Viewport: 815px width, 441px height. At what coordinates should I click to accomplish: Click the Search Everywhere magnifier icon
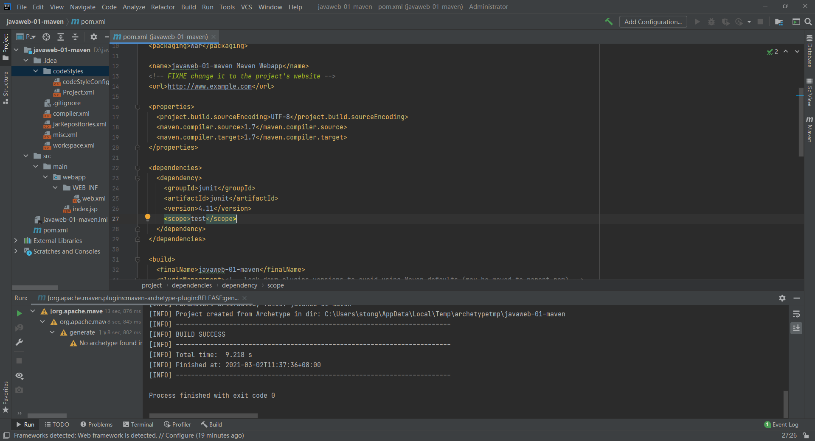point(808,22)
